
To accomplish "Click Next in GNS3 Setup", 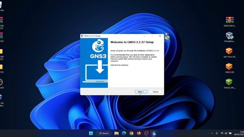I will (141, 92).
